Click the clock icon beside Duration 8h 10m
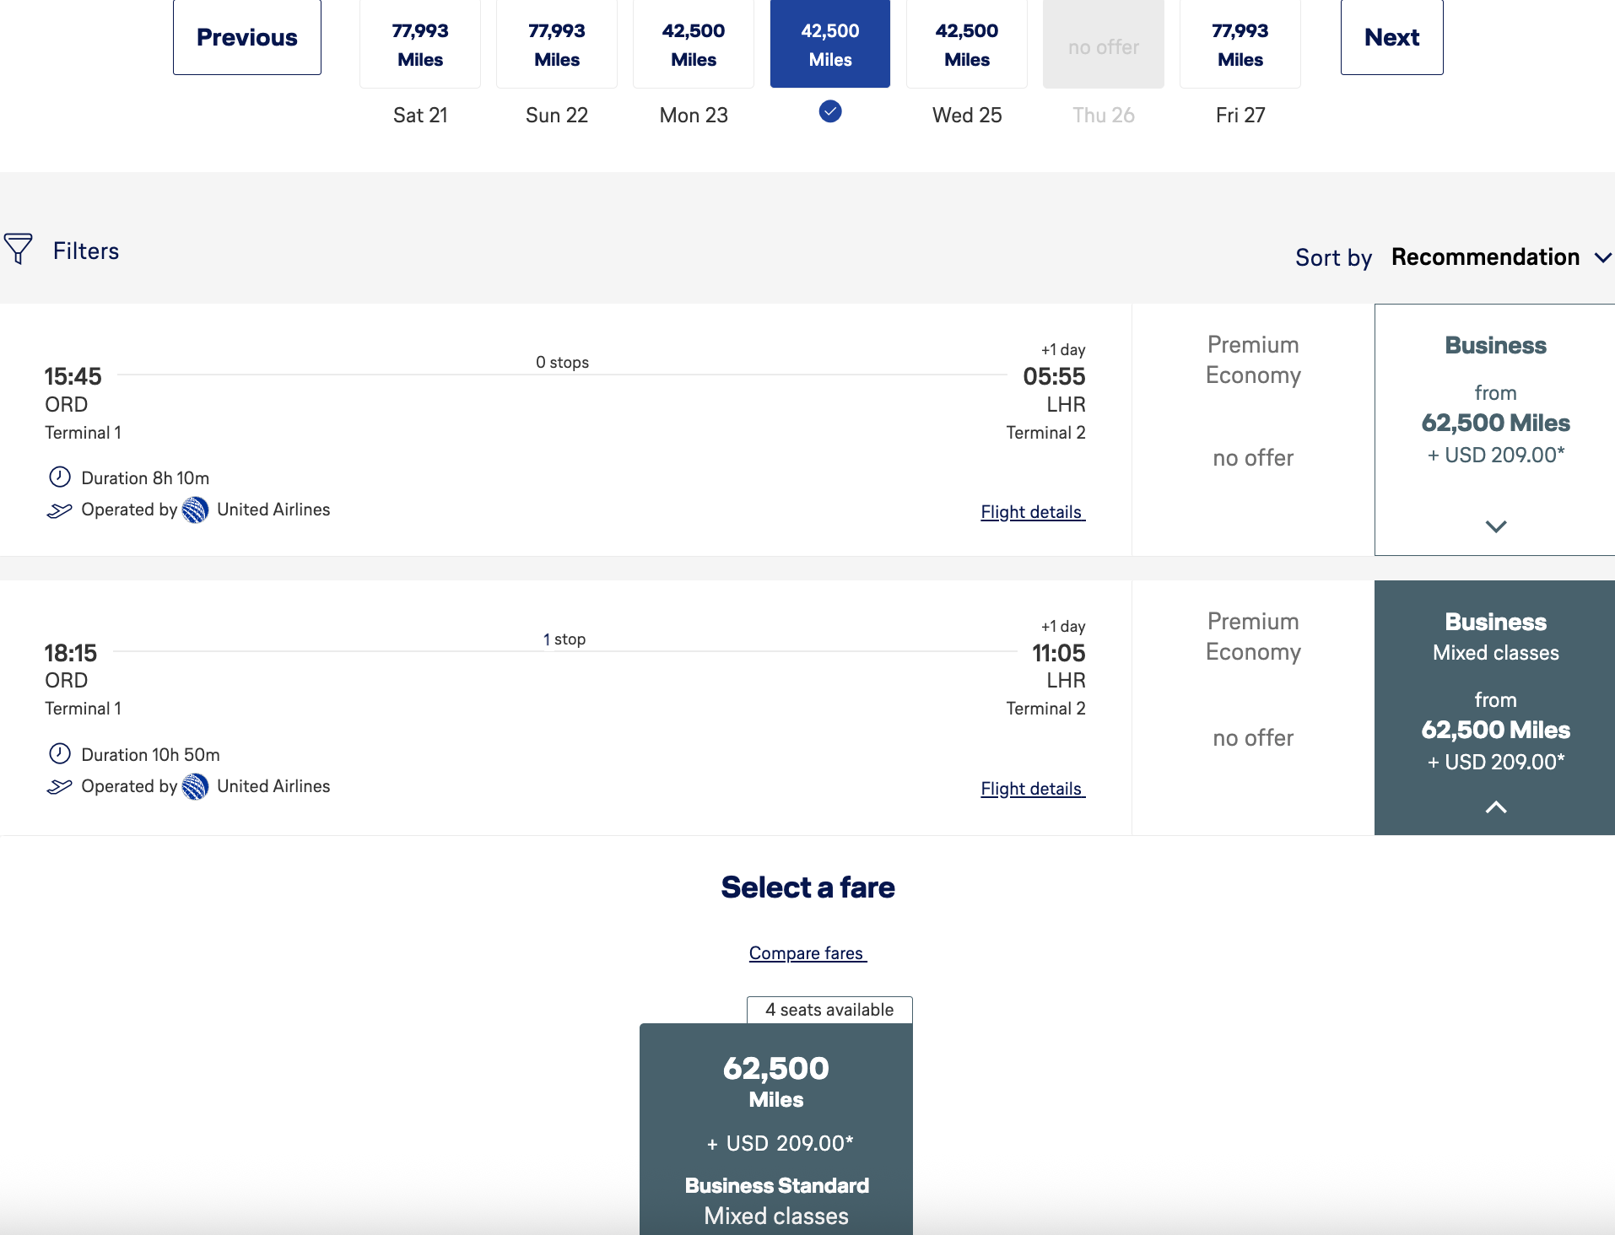Screen dimensions: 1615x1235 59,477
